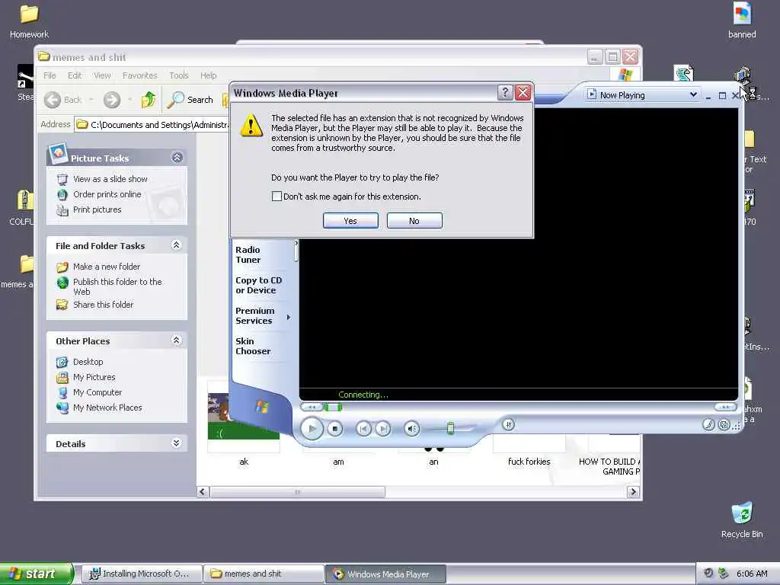Image resolution: width=780 pixels, height=585 pixels.
Task: Click the Next track button
Action: coord(382,428)
